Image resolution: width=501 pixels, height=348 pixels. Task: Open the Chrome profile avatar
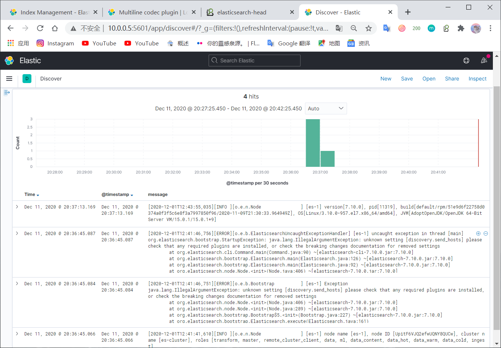click(x=476, y=28)
